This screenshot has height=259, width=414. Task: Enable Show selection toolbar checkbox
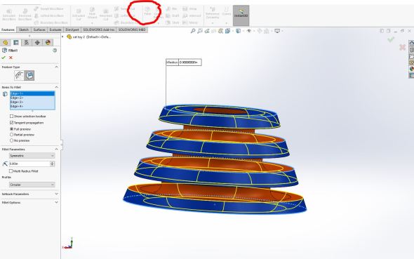(x=11, y=117)
